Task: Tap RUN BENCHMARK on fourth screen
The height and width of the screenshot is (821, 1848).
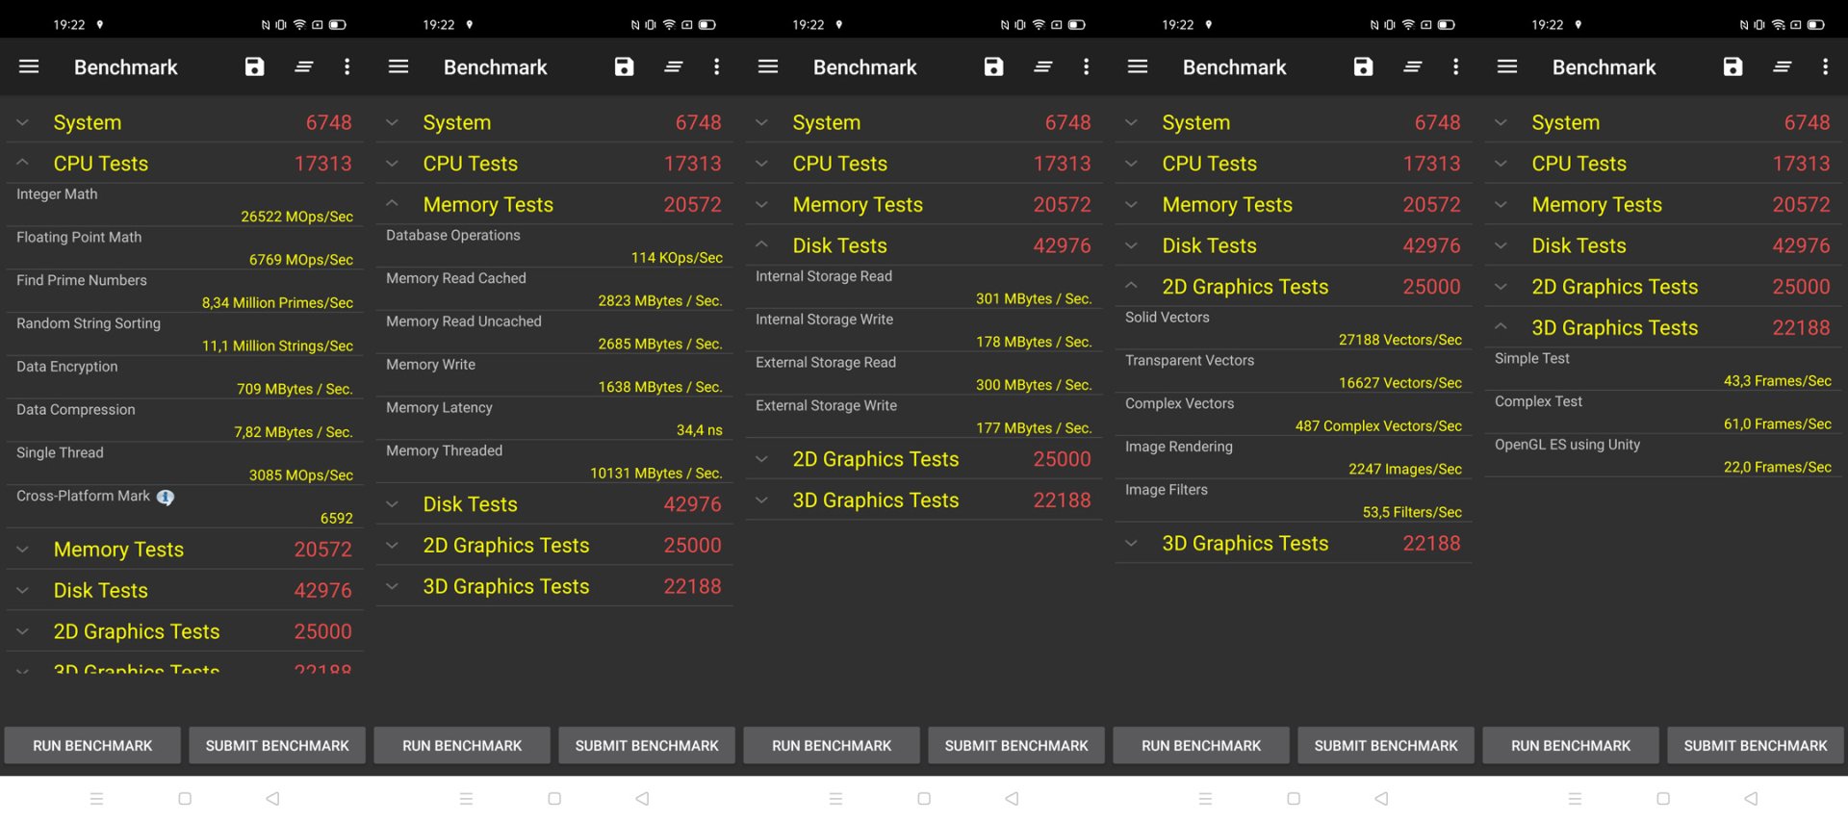Action: 1201,746
